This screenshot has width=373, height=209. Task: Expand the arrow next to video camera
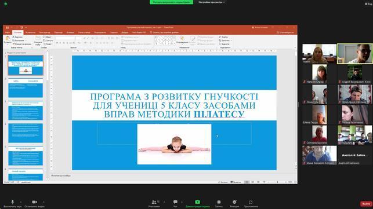[x=44, y=202]
